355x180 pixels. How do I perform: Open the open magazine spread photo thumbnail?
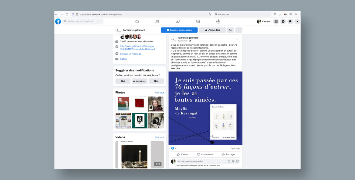coord(123,121)
